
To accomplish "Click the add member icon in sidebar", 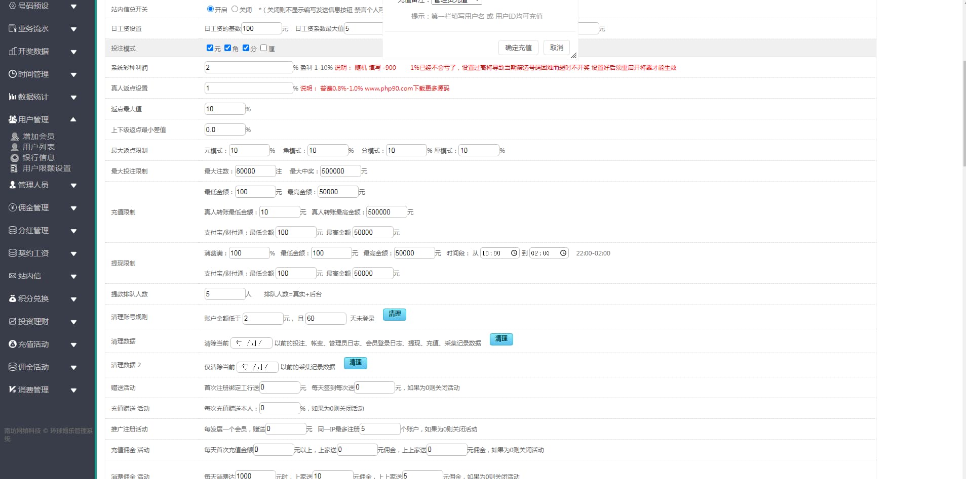I will pos(15,137).
